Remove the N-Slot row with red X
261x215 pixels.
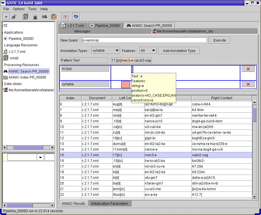[248, 69]
